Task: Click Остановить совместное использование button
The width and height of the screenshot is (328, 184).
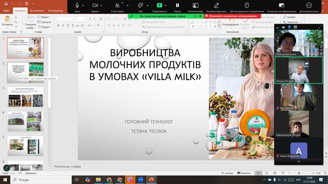Action: (x=232, y=16)
